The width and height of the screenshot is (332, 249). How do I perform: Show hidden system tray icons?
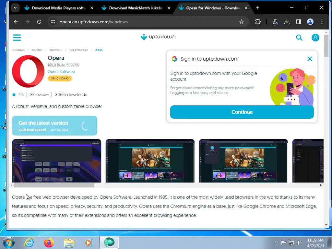click(276, 243)
